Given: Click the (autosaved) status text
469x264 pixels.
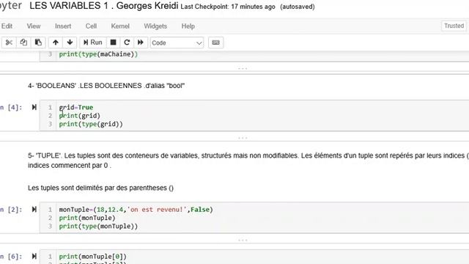Looking at the screenshot, I should click(x=298, y=7).
